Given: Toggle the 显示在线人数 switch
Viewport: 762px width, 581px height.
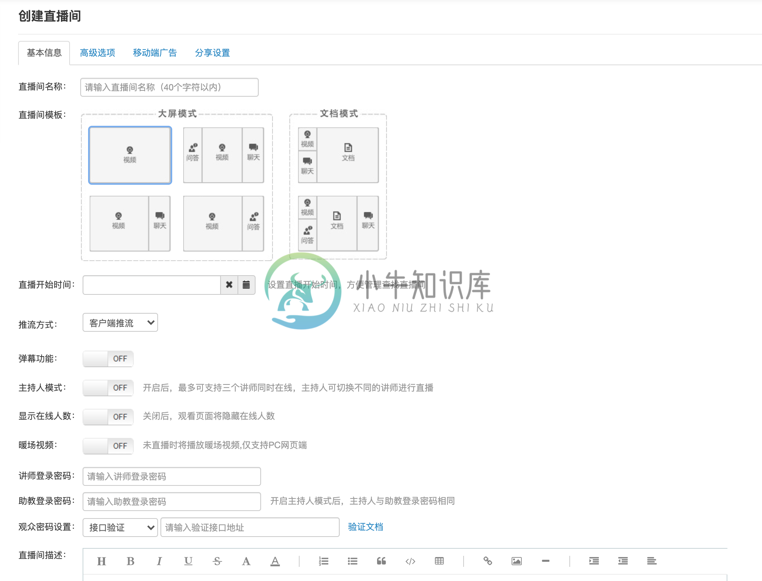Looking at the screenshot, I should 108,417.
